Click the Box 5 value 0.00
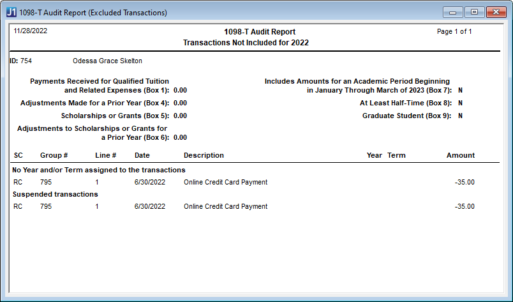This screenshot has height=302, width=513. [181, 116]
